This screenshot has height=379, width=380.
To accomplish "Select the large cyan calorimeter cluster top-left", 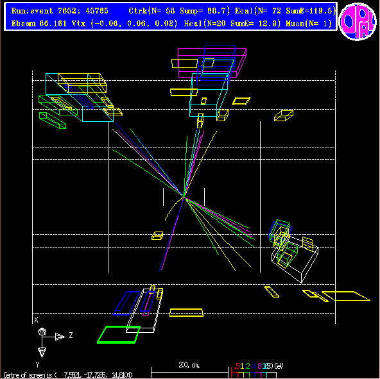I will point(80,97).
